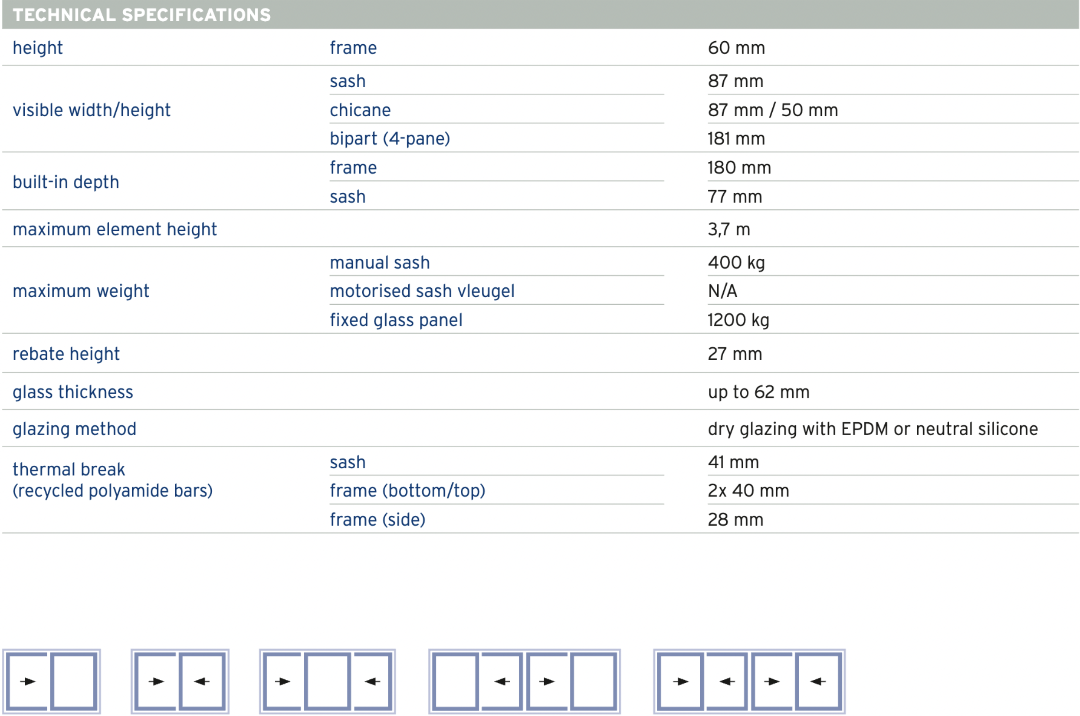
Task: Click the 'manual sash' label
Action: pyautogui.click(x=380, y=263)
